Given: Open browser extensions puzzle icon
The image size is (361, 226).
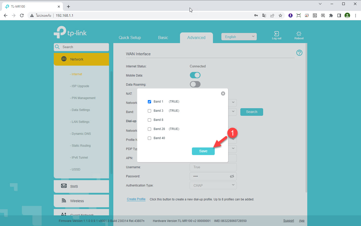Looking at the screenshot, I should click(x=331, y=15).
